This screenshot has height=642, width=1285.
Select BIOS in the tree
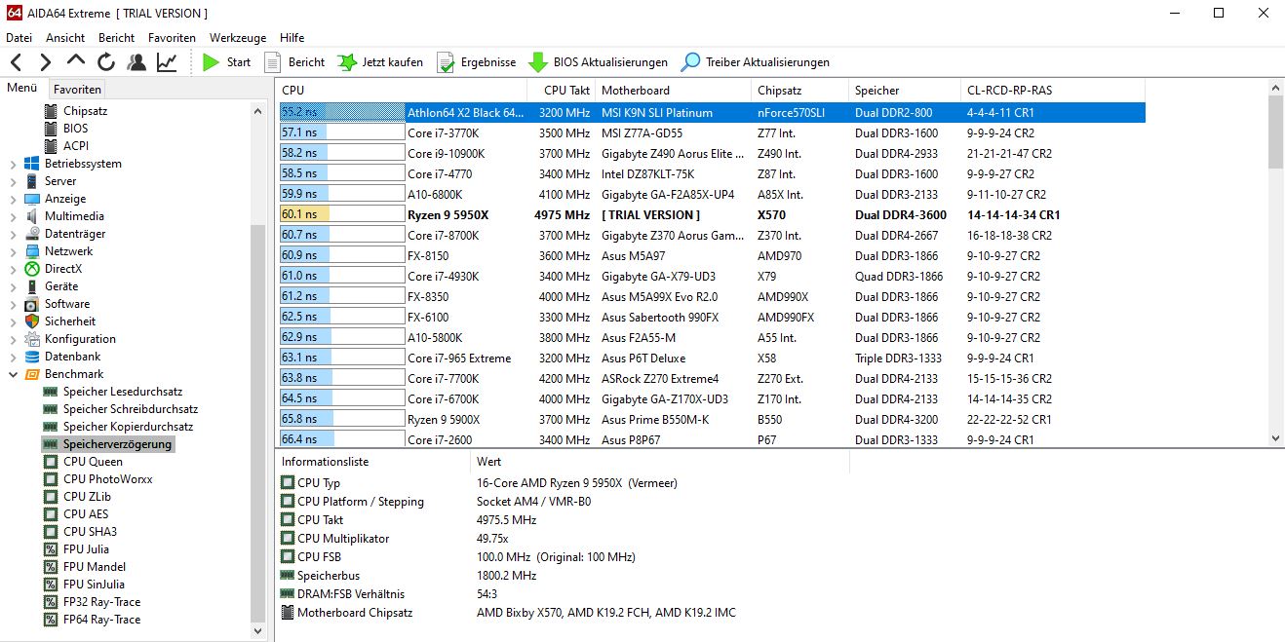(x=75, y=129)
